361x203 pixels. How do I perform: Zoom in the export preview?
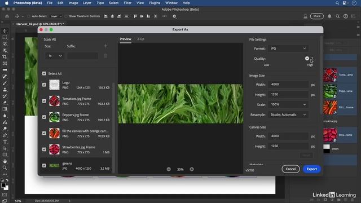pos(192,169)
